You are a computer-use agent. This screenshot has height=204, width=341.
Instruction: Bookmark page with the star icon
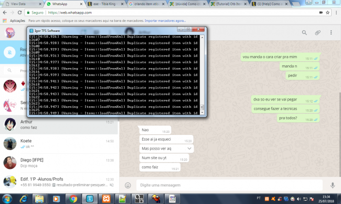click(327, 13)
